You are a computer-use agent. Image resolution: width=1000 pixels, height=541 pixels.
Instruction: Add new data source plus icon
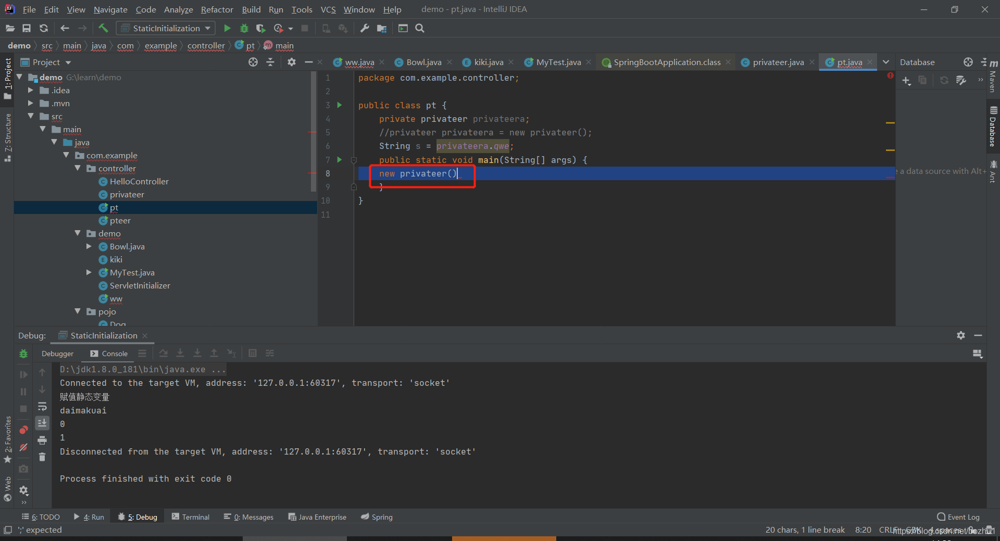tap(907, 81)
